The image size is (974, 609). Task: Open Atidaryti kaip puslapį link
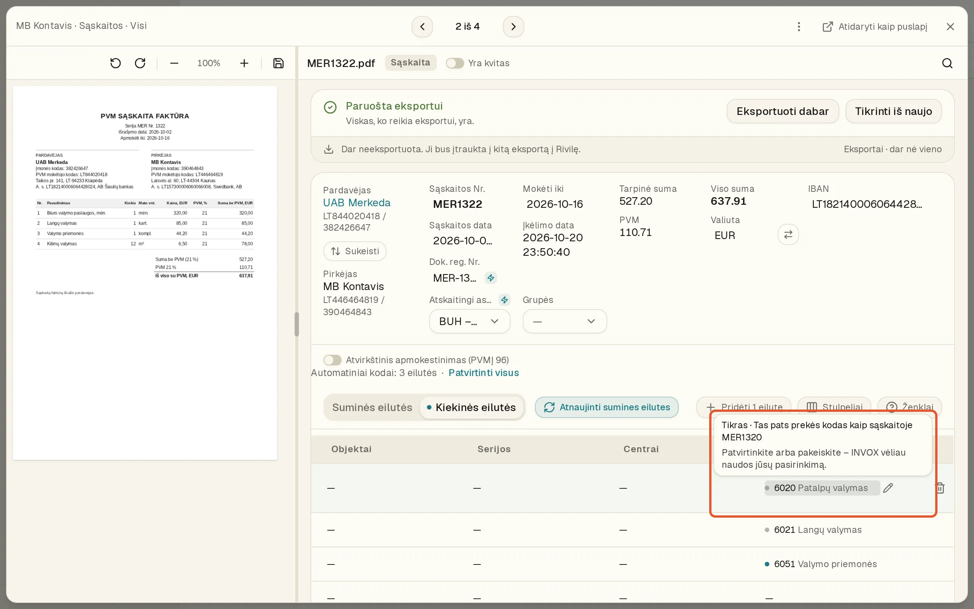pyautogui.click(x=875, y=27)
